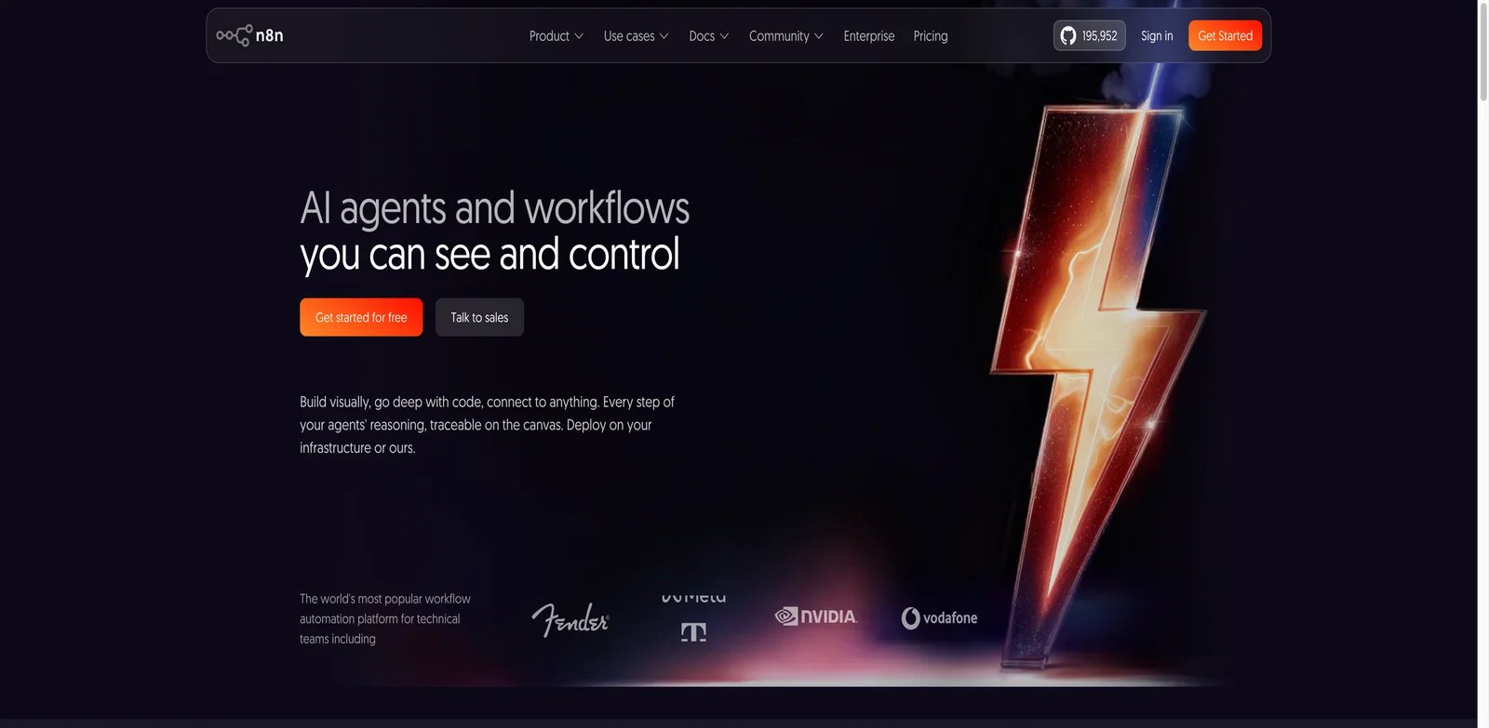The image size is (1489, 728).
Task: Click the Talk to sales button
Action: (479, 317)
